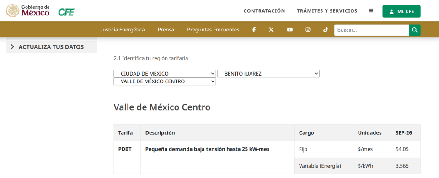
Task: Click the CFE logo
Action: 66,12
